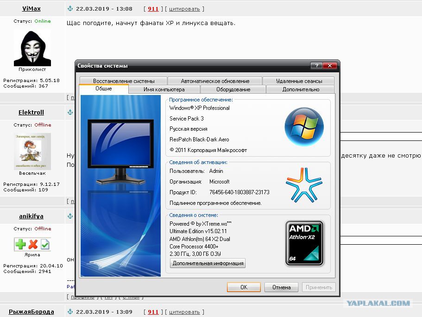Screen dimensions: 422x317
Task: Click цитировать in РыжаяБорода's post
Action: [184, 312]
